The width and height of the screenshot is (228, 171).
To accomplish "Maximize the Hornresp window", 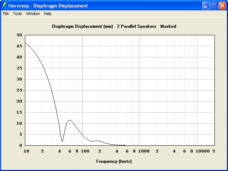I will pyautogui.click(x=214, y=6).
